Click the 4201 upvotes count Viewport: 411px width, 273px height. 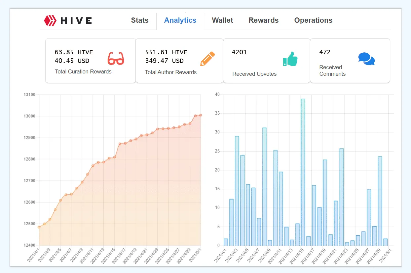240,52
